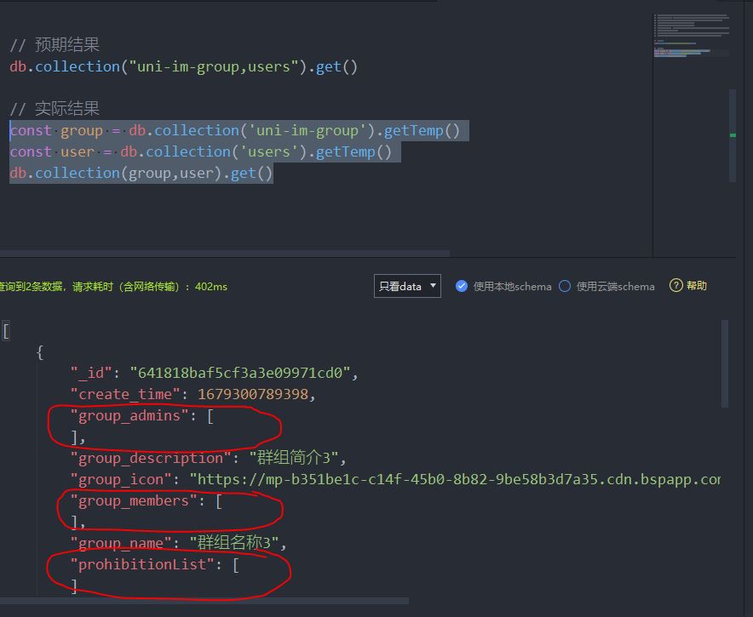This screenshot has width=753, height=617.
Task: Click the db.collection(group,user).get() line
Action: [x=141, y=173]
